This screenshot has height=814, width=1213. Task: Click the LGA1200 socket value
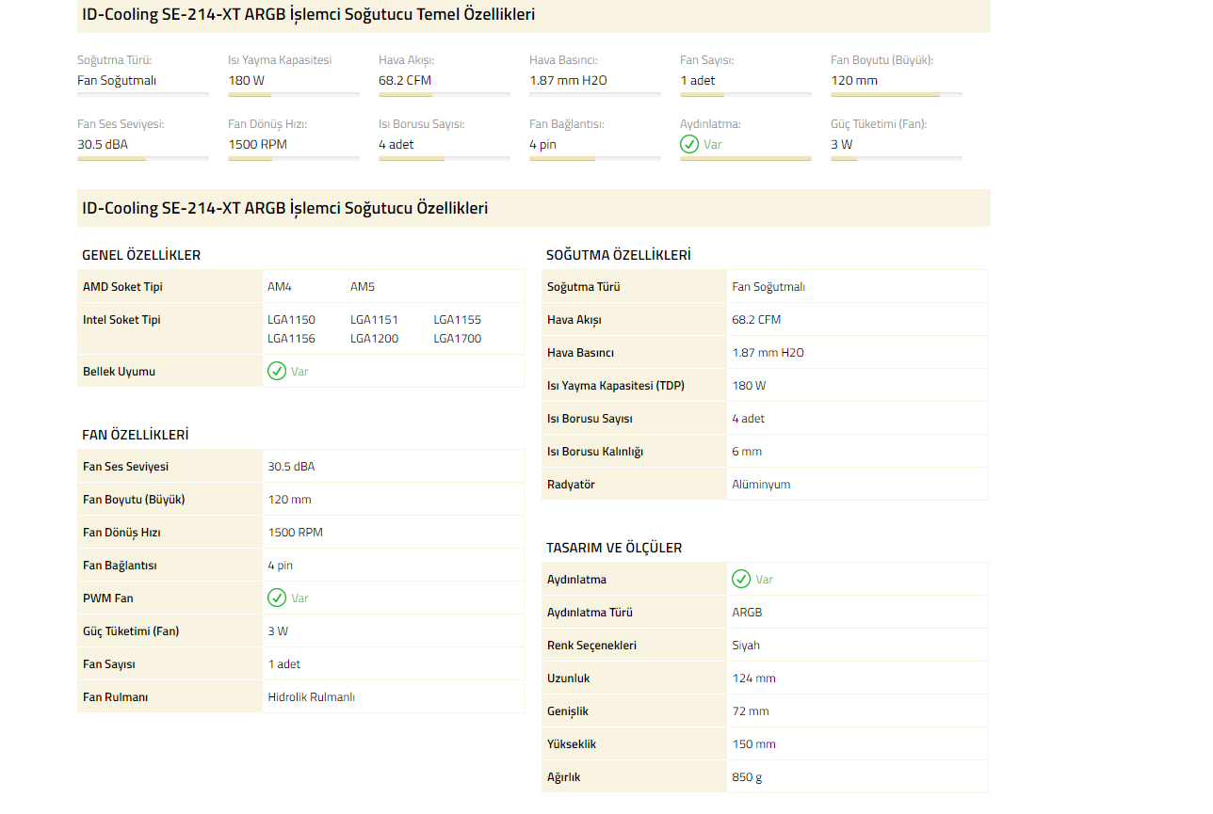pyautogui.click(x=374, y=338)
